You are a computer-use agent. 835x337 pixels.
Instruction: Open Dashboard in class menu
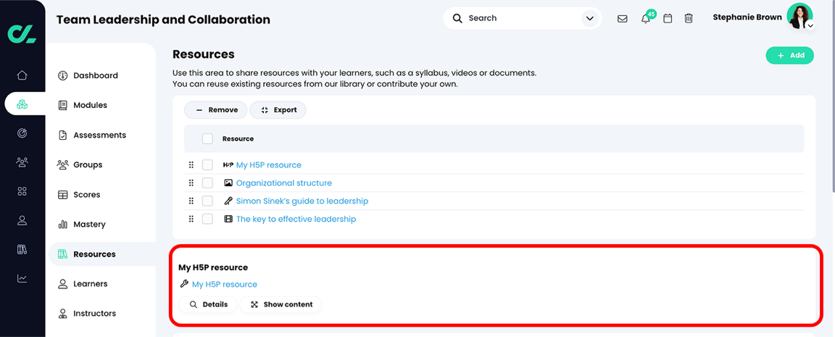(x=96, y=75)
